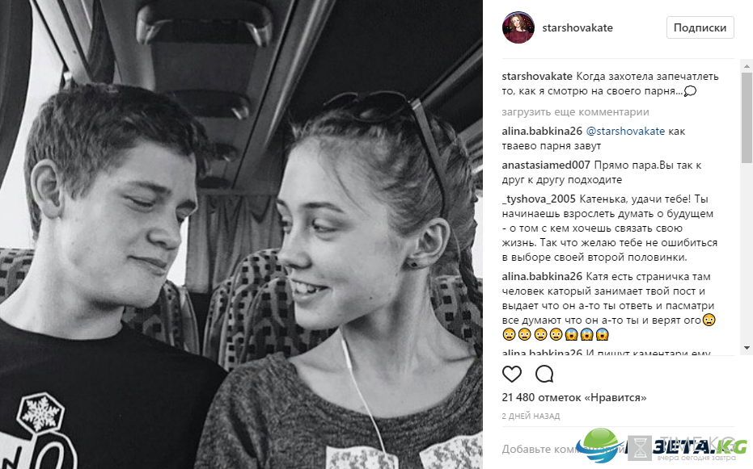Click the comments scrollbar down arrow
The width and height of the screenshot is (753, 469).
coord(747,348)
